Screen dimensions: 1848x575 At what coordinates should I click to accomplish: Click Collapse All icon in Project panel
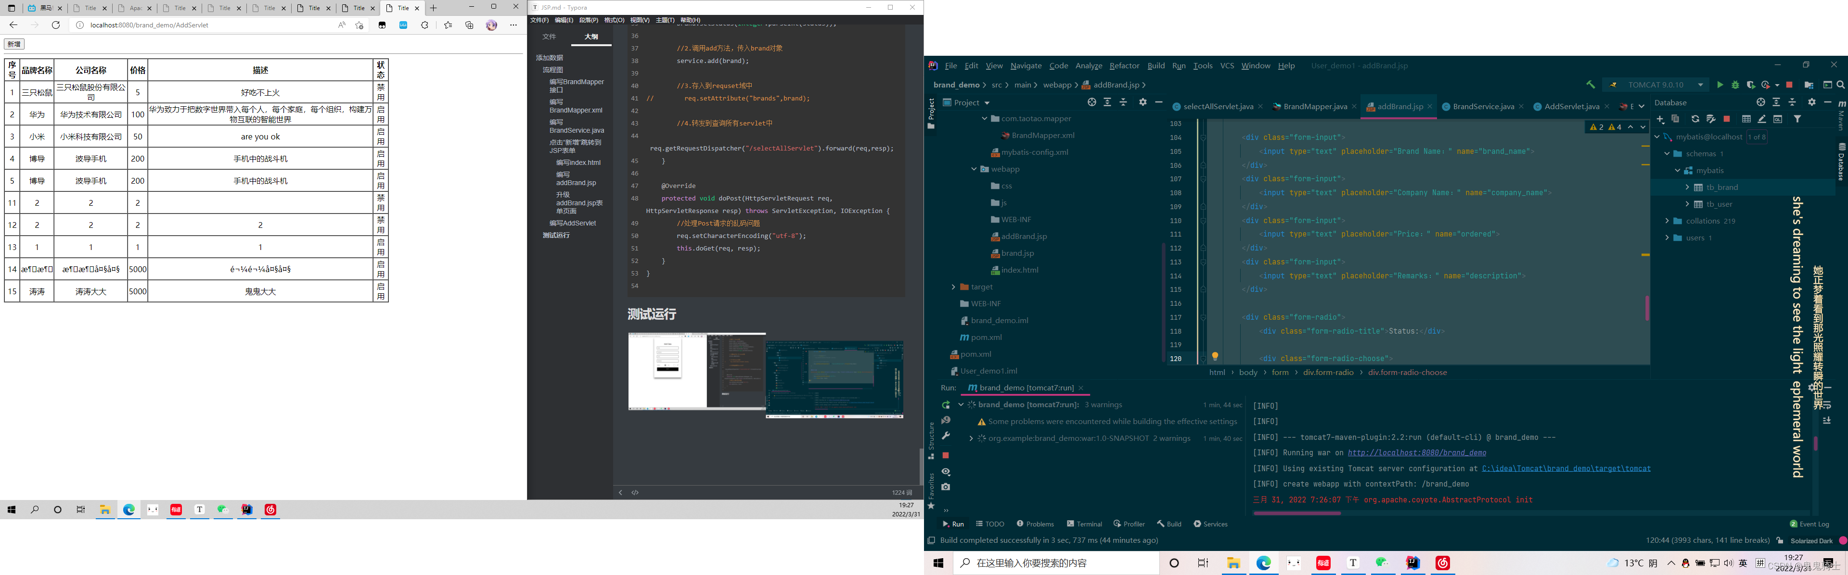click(x=1123, y=102)
